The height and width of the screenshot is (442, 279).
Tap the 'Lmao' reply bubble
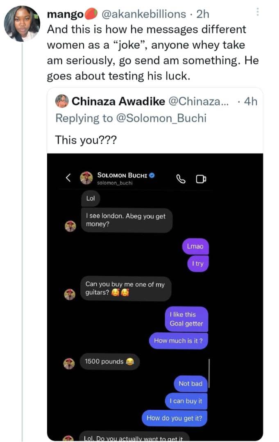click(195, 246)
